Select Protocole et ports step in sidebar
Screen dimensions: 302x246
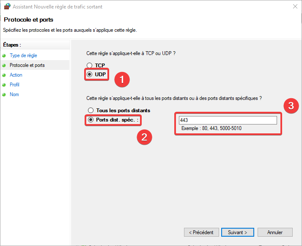(27, 65)
